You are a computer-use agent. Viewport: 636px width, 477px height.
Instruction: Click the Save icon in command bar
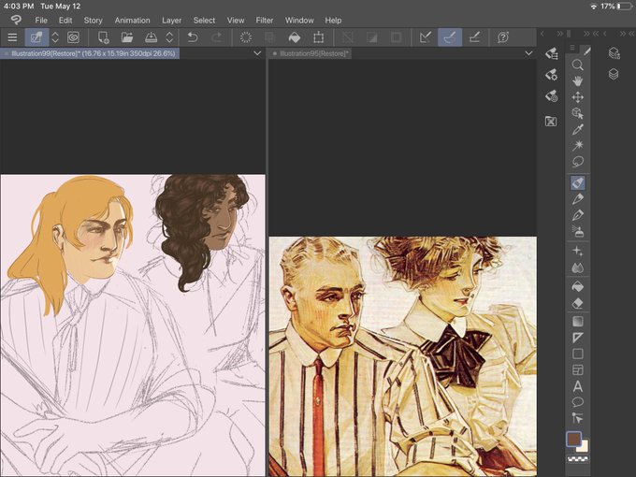click(x=151, y=37)
